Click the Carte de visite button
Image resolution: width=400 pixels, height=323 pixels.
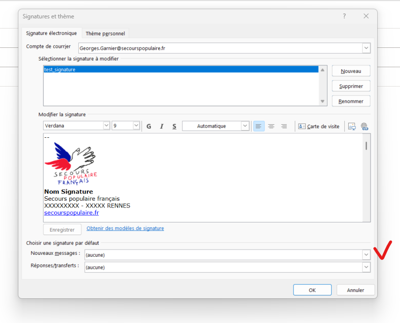[x=319, y=126]
